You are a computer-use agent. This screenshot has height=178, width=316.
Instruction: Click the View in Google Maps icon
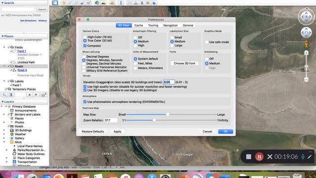[x=148, y=3]
